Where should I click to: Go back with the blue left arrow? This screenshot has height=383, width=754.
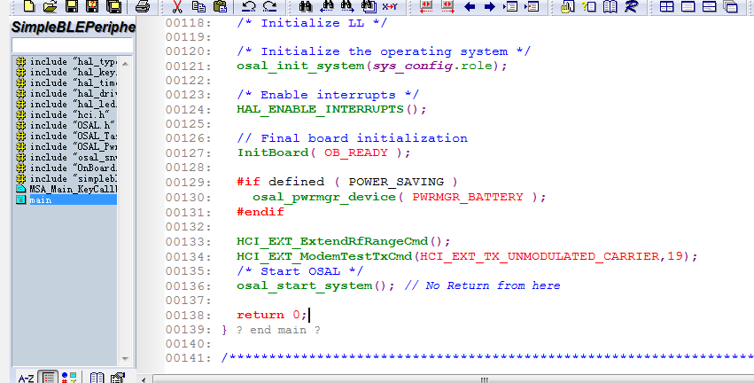[x=470, y=6]
